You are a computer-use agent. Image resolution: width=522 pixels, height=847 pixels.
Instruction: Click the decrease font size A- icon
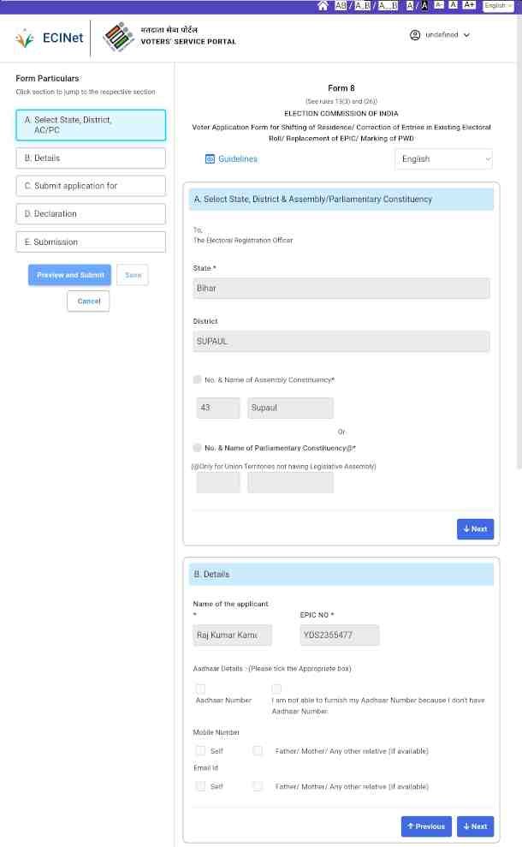437,5
